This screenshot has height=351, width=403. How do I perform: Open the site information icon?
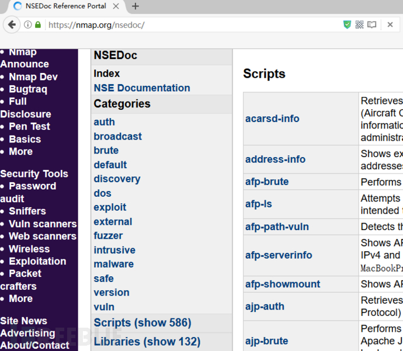tap(27, 25)
